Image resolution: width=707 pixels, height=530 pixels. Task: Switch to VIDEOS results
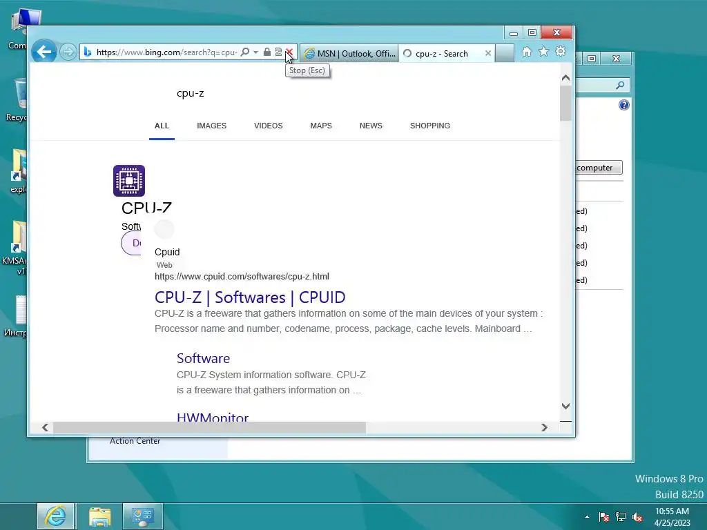pos(269,126)
